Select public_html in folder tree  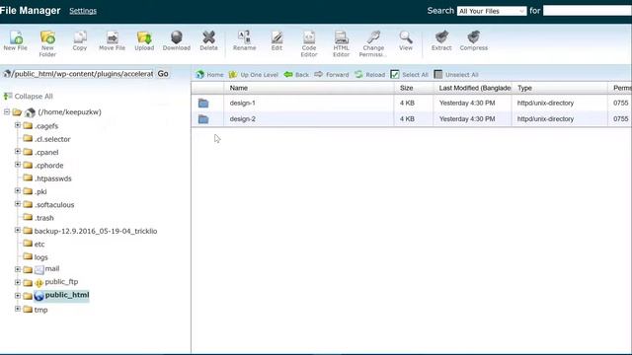pyautogui.click(x=67, y=295)
